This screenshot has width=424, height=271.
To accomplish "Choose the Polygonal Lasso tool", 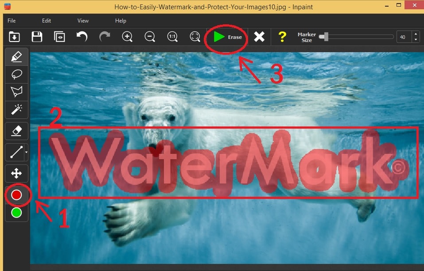I will 16,92.
